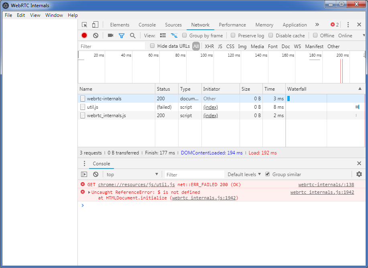Toggle the overview waterfall view icon

click(x=174, y=35)
